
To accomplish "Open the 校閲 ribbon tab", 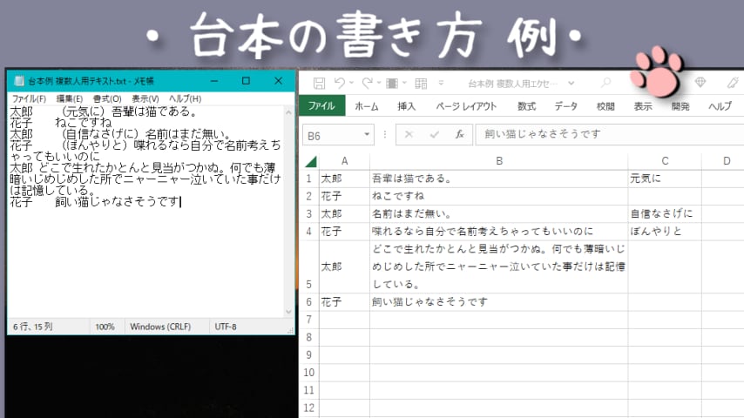I will 605,106.
